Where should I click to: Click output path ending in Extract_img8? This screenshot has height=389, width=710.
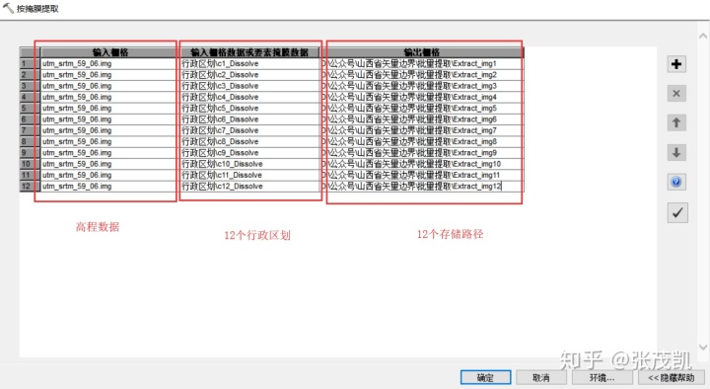422,141
